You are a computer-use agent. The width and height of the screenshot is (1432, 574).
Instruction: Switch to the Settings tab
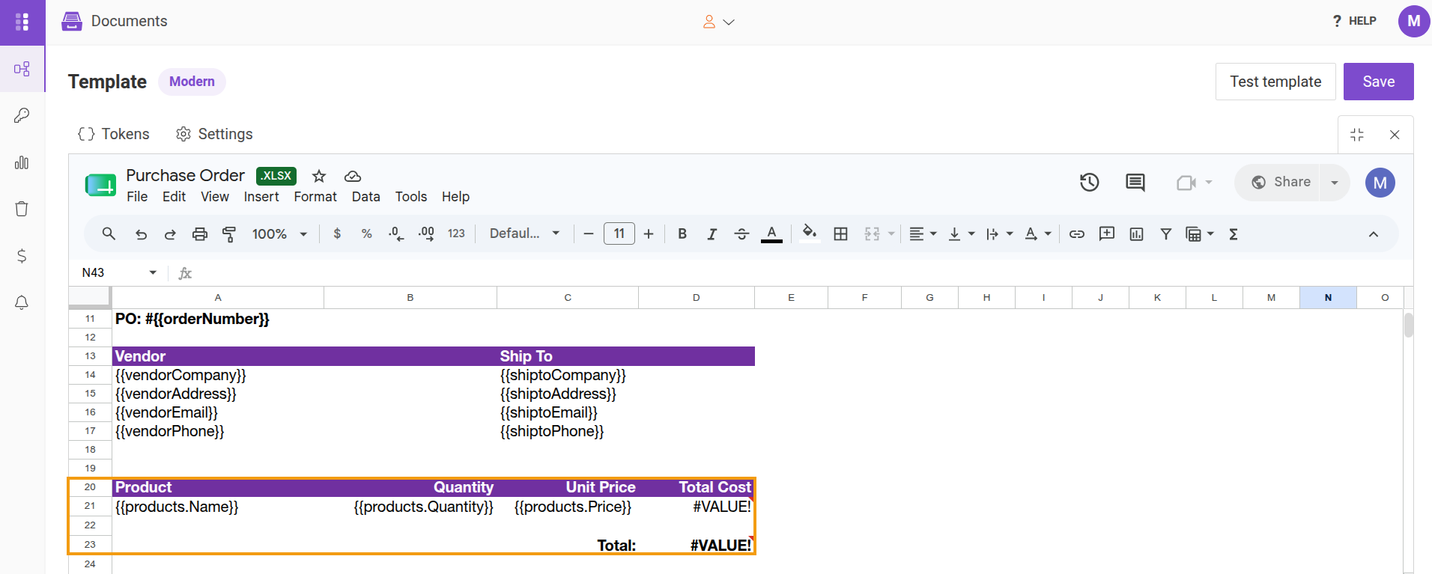coord(214,134)
